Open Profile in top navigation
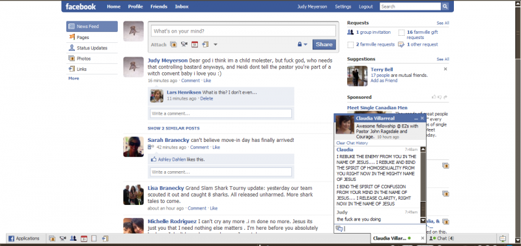The height and width of the screenshot is (246, 521). 135,7
